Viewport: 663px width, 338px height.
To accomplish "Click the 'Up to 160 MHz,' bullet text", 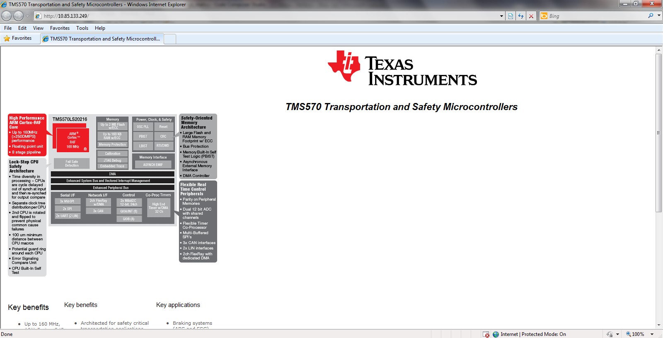I will (42, 324).
